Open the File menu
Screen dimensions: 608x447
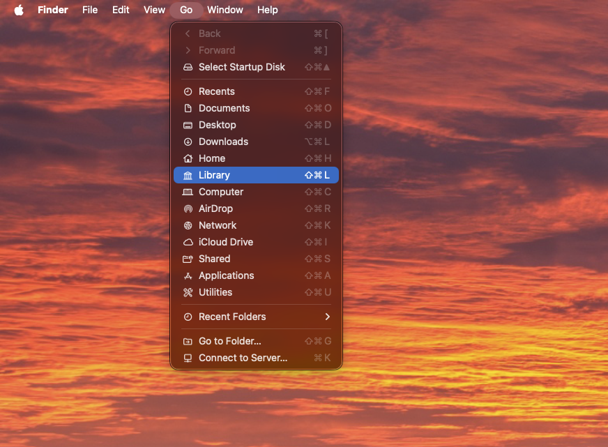pos(90,10)
